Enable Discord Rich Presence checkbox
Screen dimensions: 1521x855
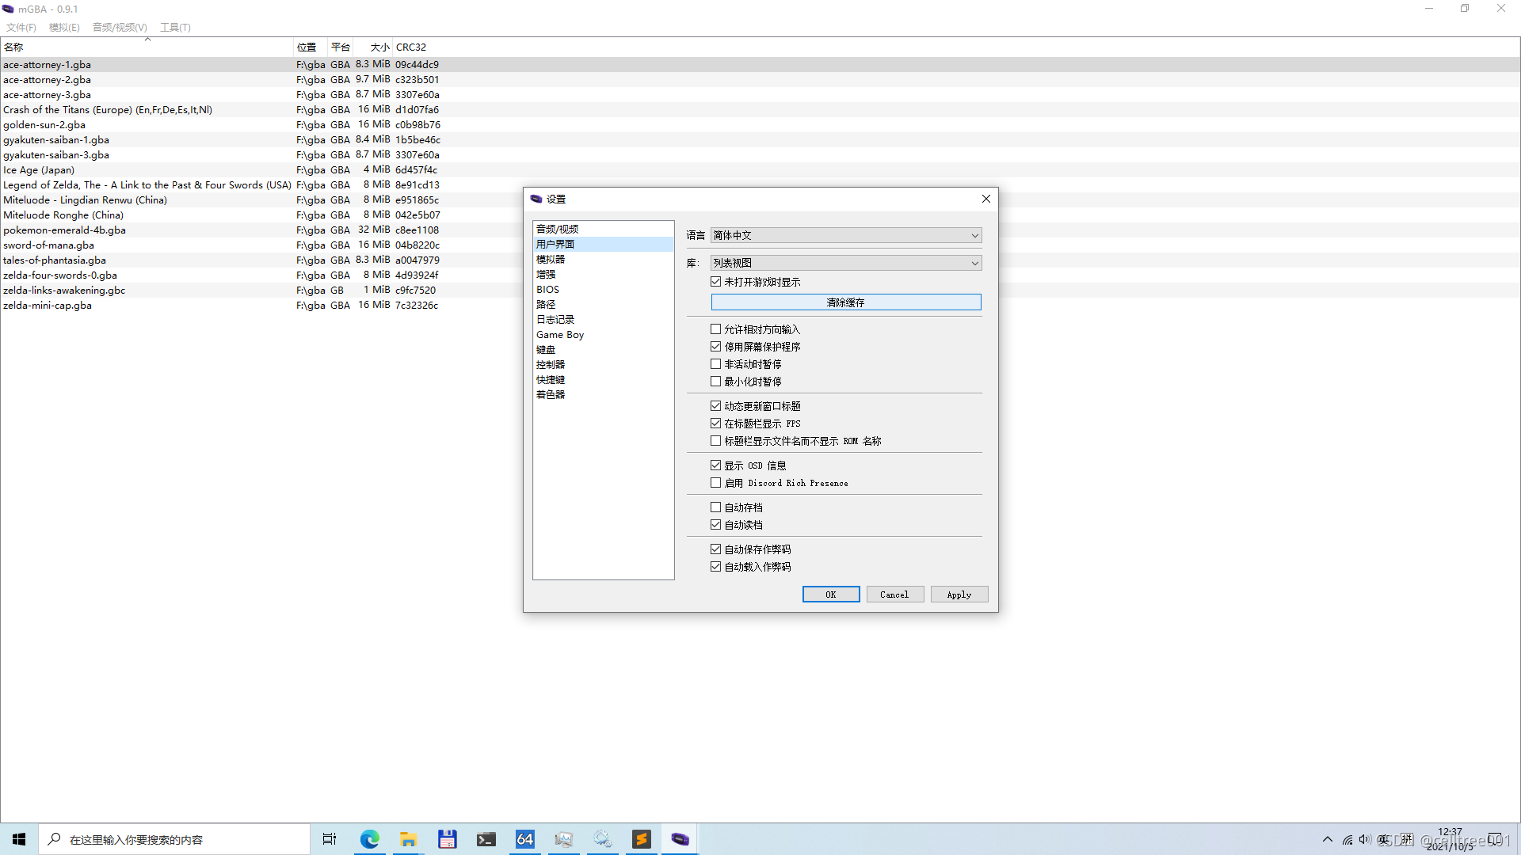[x=716, y=483]
